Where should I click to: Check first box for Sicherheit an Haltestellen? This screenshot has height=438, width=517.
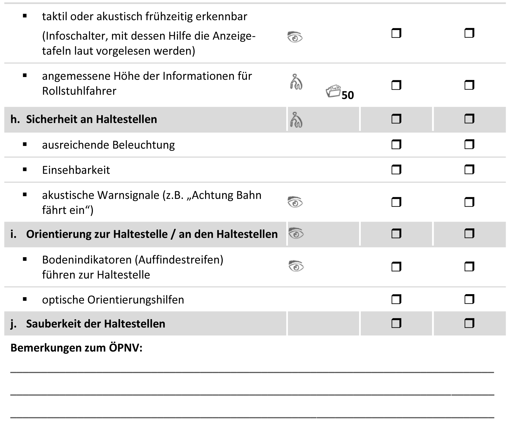pyautogui.click(x=396, y=119)
